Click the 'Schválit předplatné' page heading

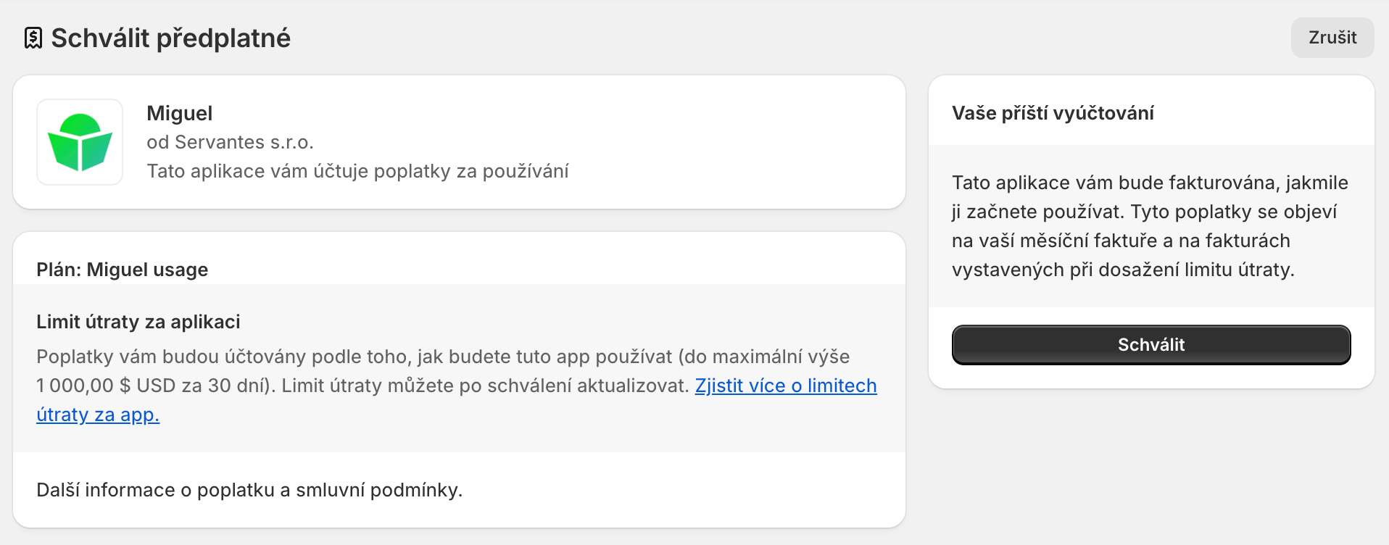tap(170, 38)
